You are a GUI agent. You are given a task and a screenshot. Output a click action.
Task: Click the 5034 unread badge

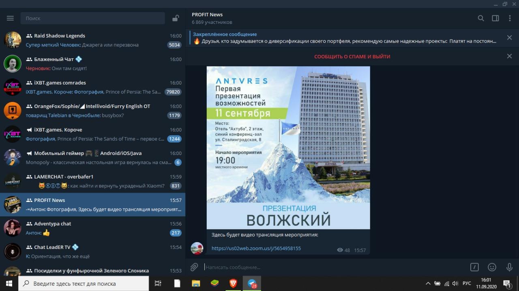point(174,45)
